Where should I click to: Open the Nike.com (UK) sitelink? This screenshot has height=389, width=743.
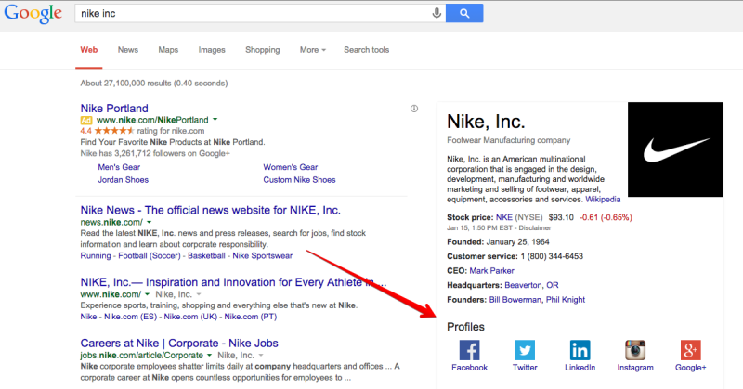[190, 317]
